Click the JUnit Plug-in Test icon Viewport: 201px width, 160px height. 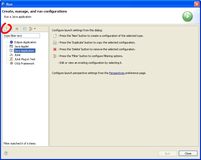pos(11,59)
